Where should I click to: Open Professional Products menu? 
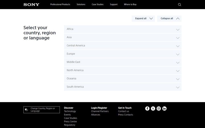pos(60,5)
